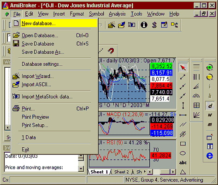Image resolution: width=218 pixels, height=185 pixels.
Task: Choose Import ASCII... menu entry
Action: pyautogui.click(x=54, y=85)
